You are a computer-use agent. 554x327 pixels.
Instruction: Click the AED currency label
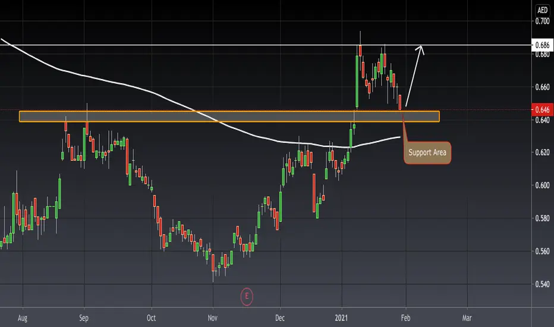point(542,10)
